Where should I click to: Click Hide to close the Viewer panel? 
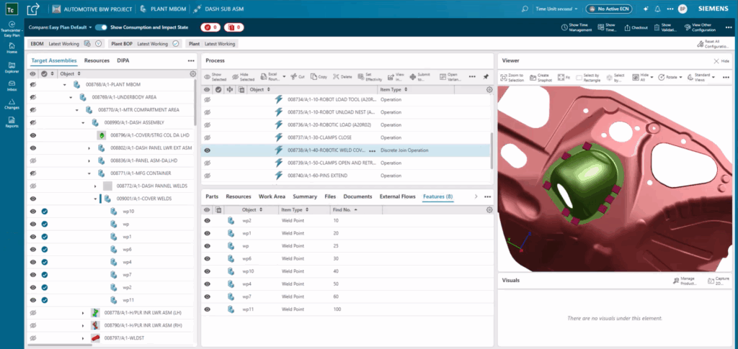pyautogui.click(x=721, y=61)
